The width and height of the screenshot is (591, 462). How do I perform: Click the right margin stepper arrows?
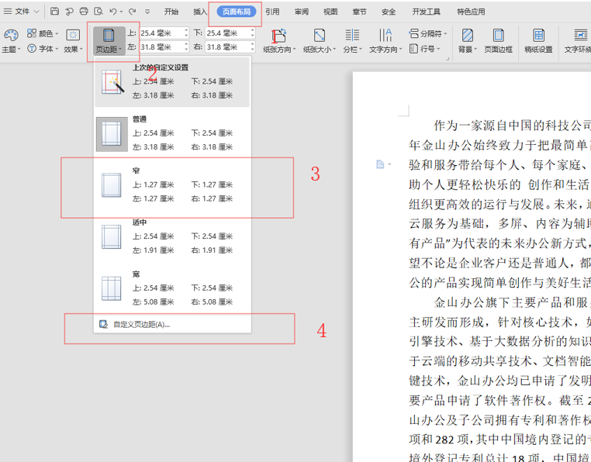coord(253,47)
